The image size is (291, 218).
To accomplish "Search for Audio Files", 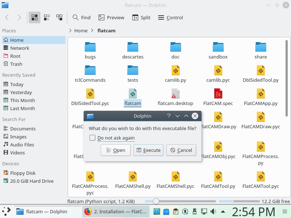I will click(34, 145).
